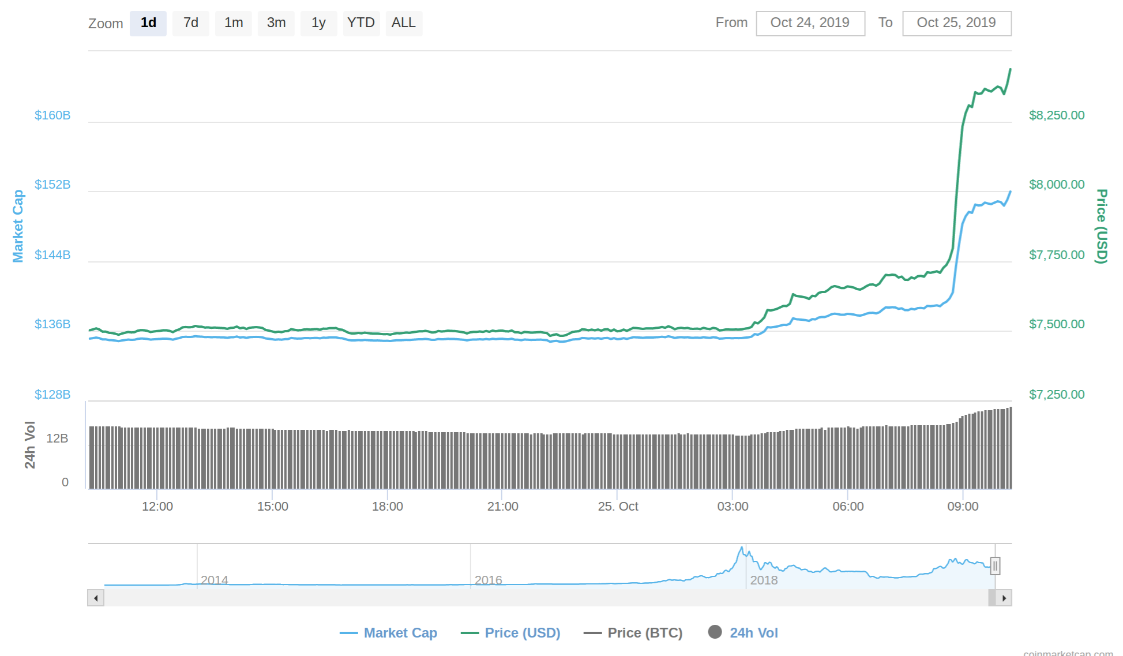
Task: Click the 21:00 time axis label
Action: pos(503,507)
